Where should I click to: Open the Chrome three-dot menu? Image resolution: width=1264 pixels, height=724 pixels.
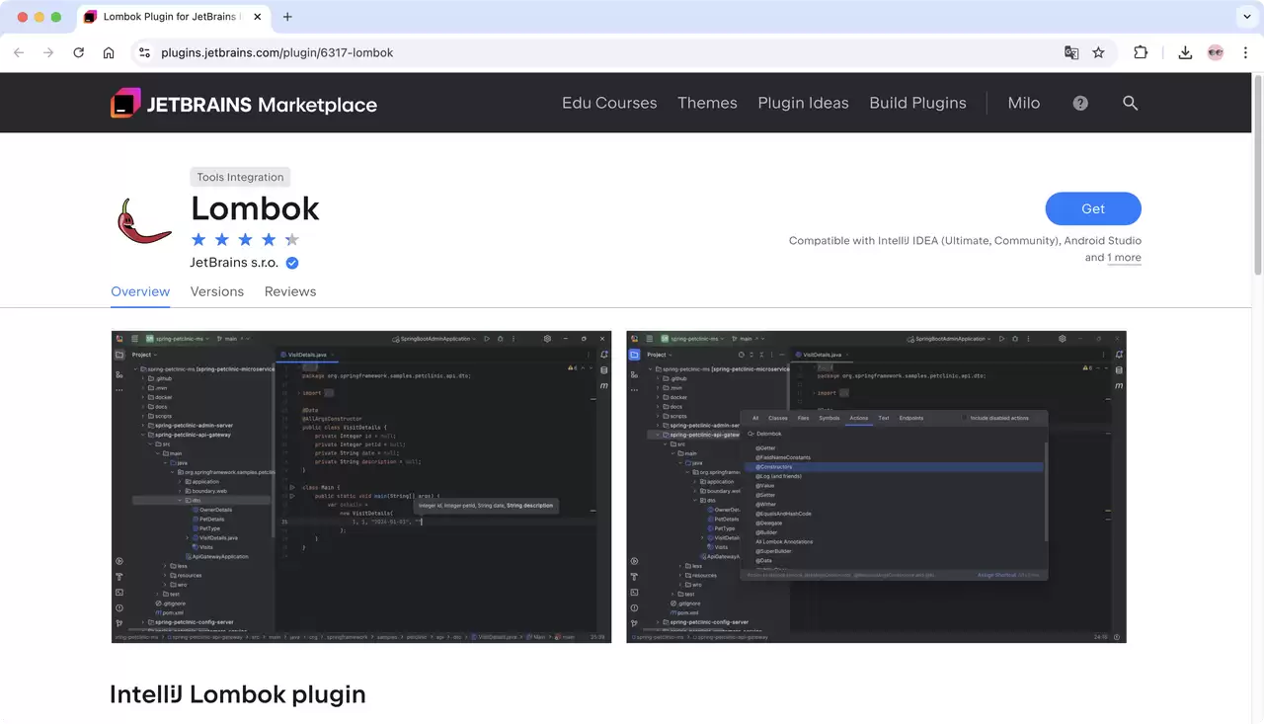1244,52
